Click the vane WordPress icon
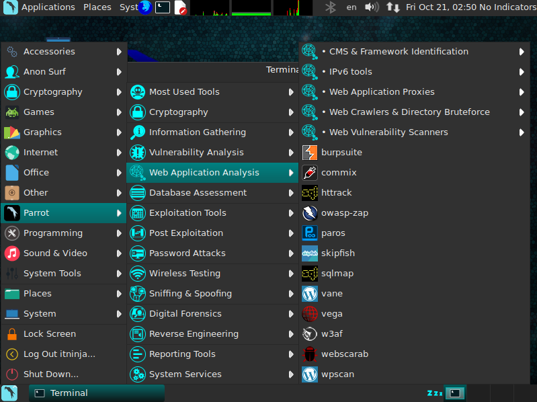 click(x=310, y=294)
